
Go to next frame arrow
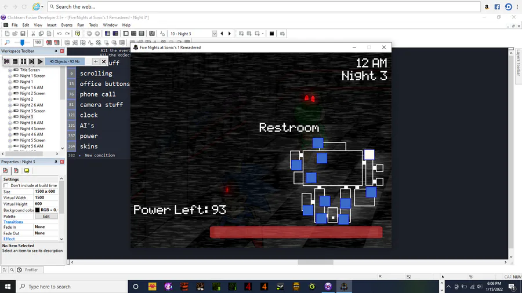229,34
